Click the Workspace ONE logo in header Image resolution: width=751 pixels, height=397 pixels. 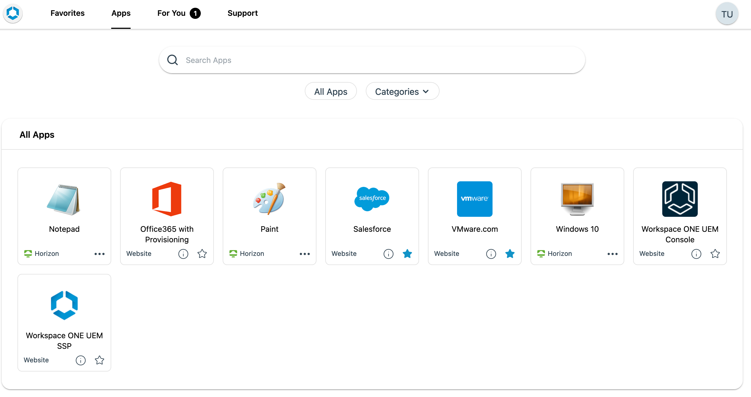tap(12, 13)
